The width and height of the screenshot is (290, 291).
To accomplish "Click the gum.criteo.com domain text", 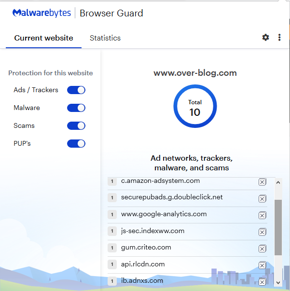I will pos(146,248).
